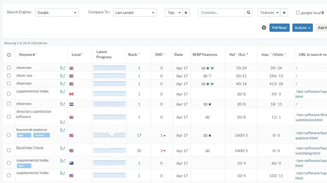The width and height of the screenshot is (327, 183).
Task: Check the sheer seo row checkbox
Action: pyautogui.click(x=9, y=75)
